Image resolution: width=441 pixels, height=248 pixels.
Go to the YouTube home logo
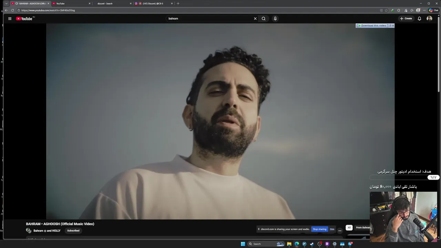pyautogui.click(x=24, y=19)
